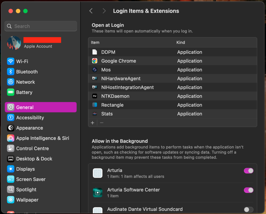Screen dimensions: 266x214
Task: Click the Search field
Action: coord(41,26)
